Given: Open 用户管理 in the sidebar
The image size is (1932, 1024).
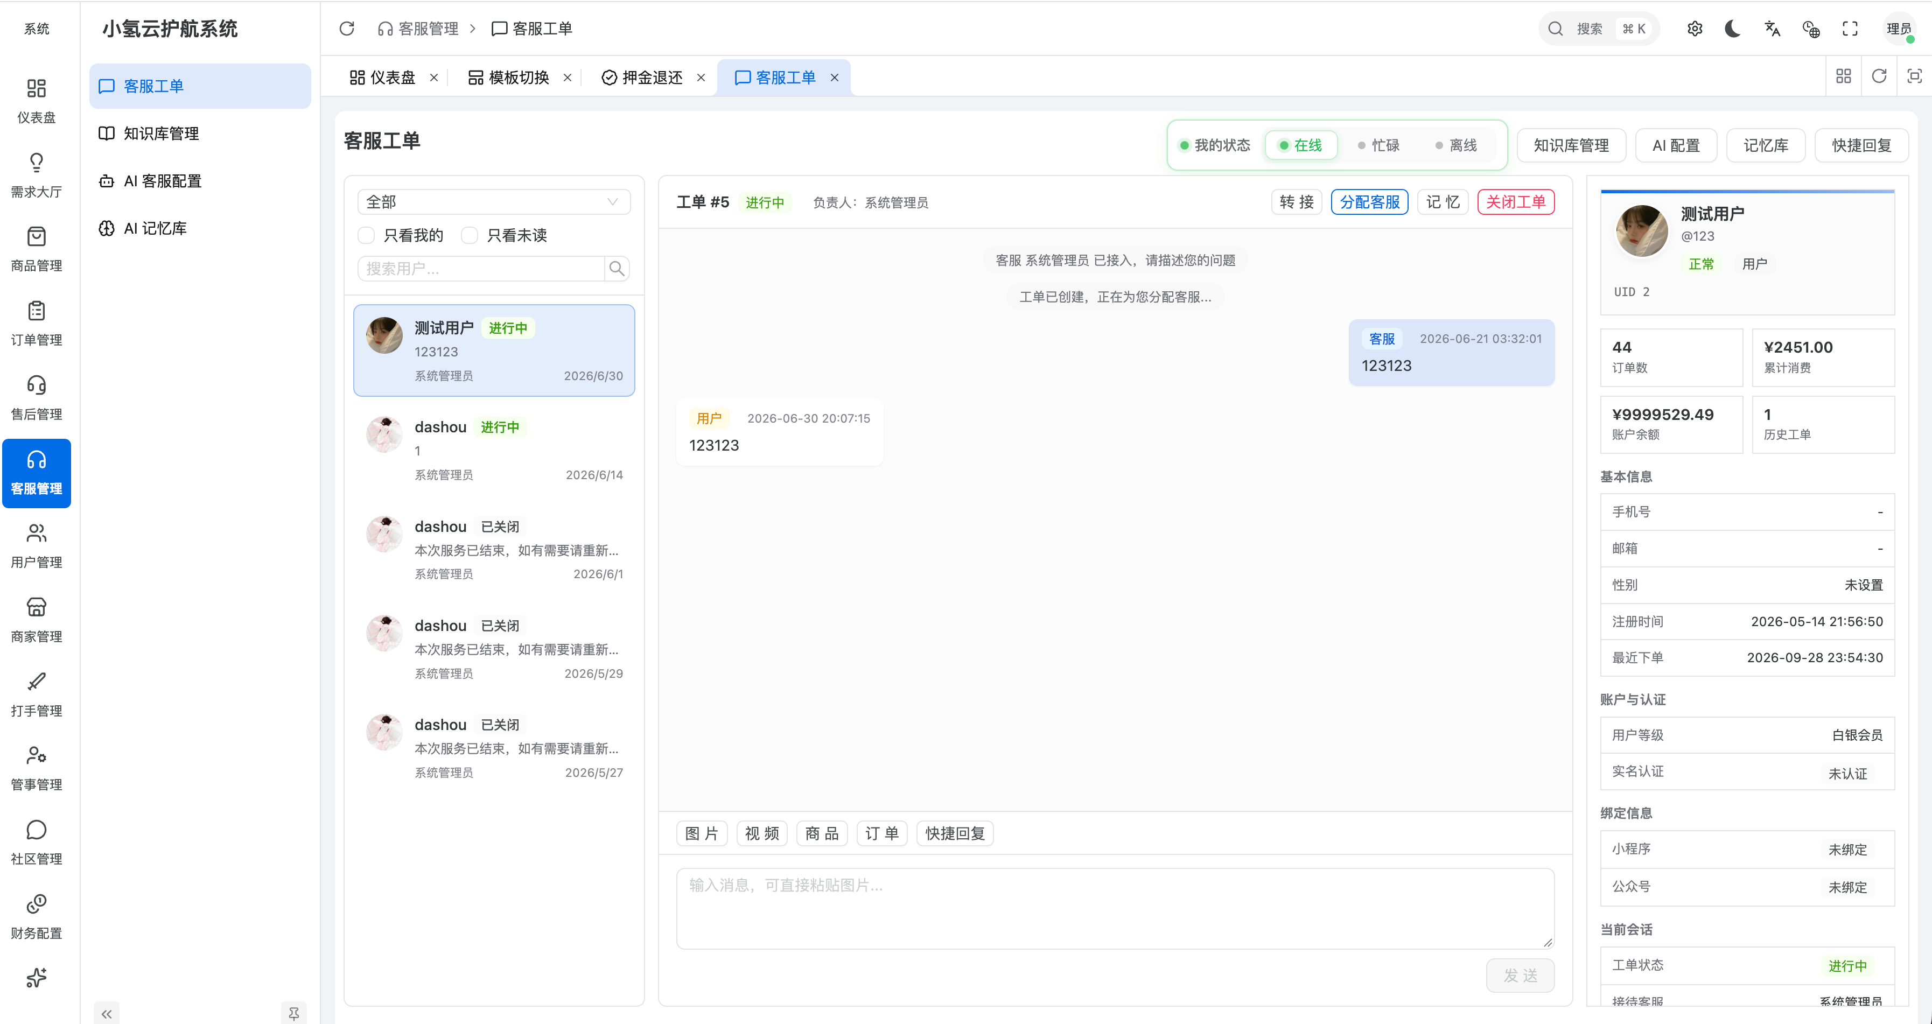Looking at the screenshot, I should (36, 546).
